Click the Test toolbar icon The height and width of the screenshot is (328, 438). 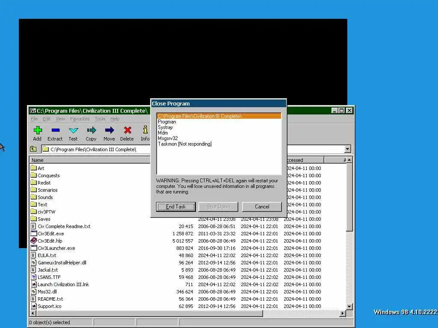pos(73,130)
